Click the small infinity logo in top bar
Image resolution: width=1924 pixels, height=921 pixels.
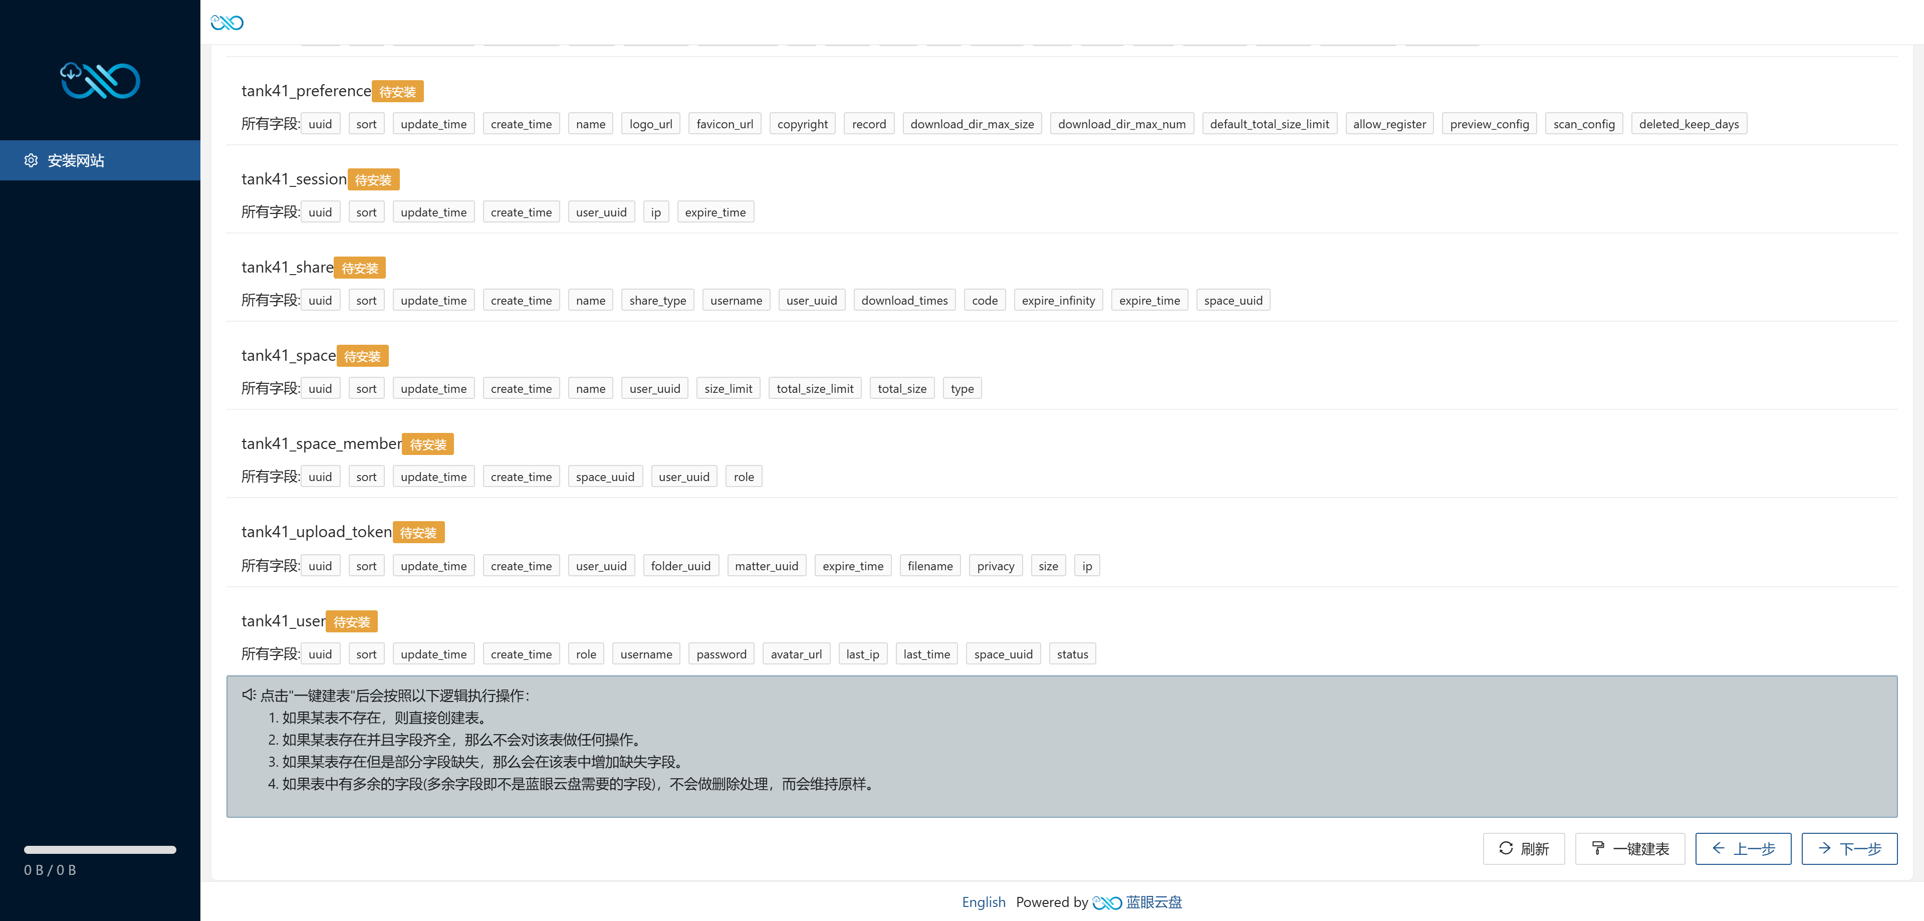pyautogui.click(x=227, y=23)
